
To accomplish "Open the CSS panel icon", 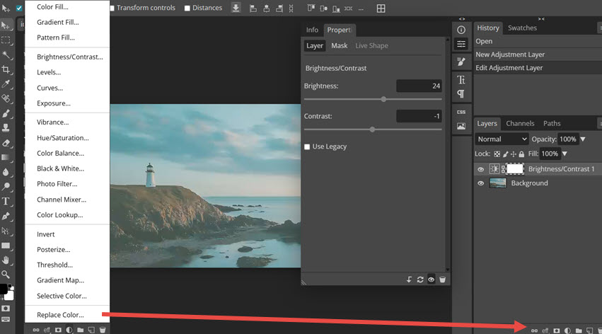I will (x=461, y=112).
